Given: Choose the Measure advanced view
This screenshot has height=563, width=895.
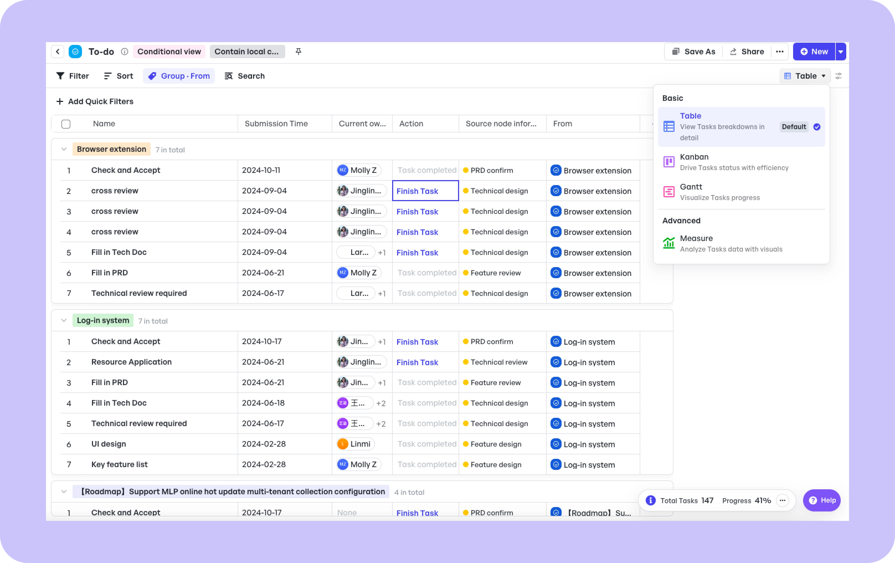Looking at the screenshot, I should pyautogui.click(x=741, y=244).
